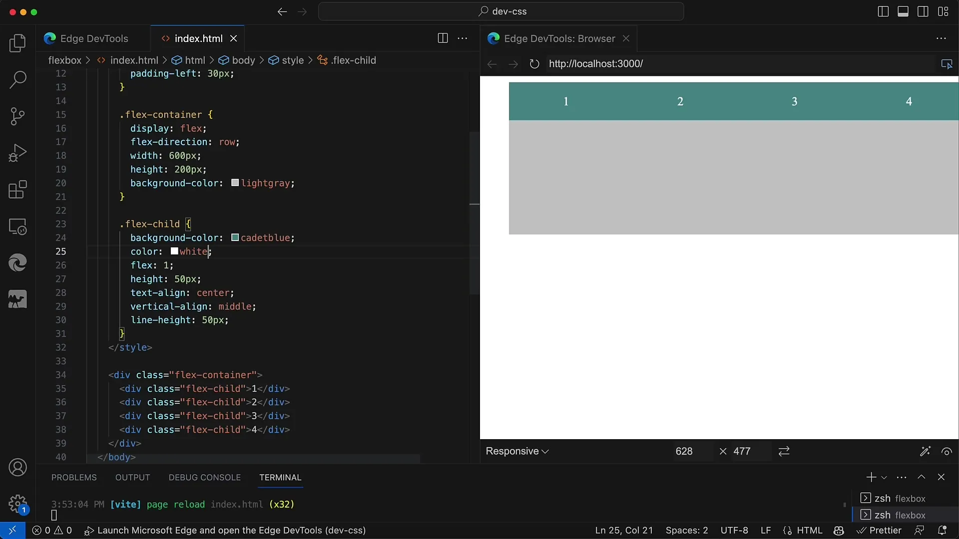Open the cadetblue color swatch picker
This screenshot has height=539, width=959.
pyautogui.click(x=235, y=238)
